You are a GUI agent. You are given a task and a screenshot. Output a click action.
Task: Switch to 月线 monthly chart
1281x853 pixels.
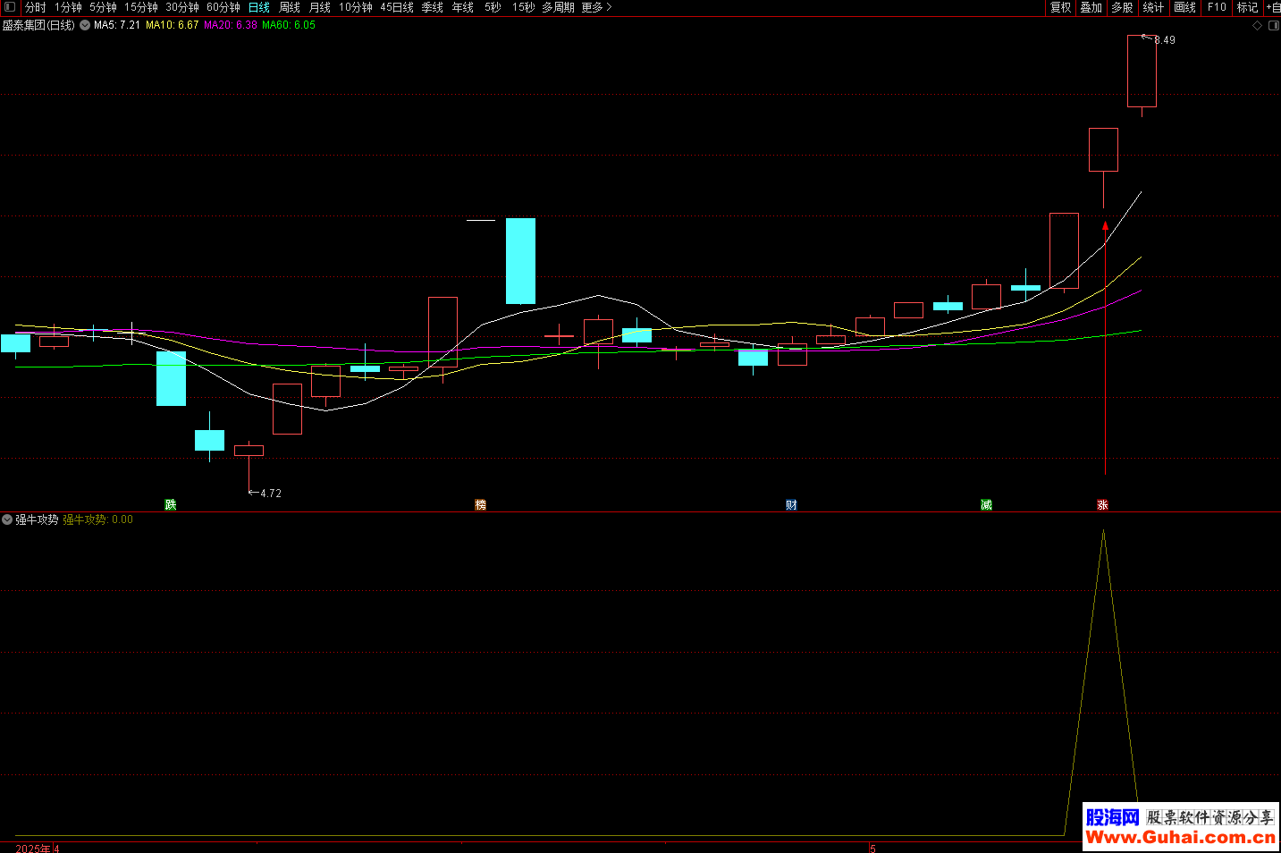(x=320, y=7)
